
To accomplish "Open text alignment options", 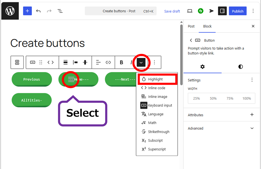I will pos(98,62).
